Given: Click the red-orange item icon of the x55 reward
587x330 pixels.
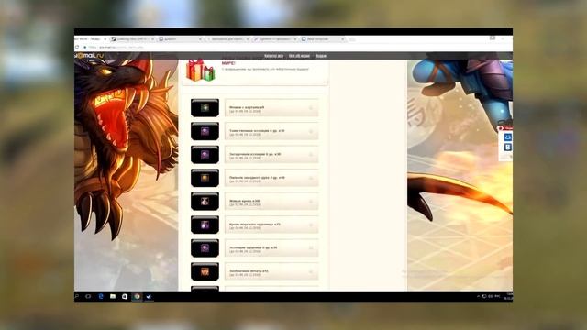Looking at the screenshot, I should [205, 271].
